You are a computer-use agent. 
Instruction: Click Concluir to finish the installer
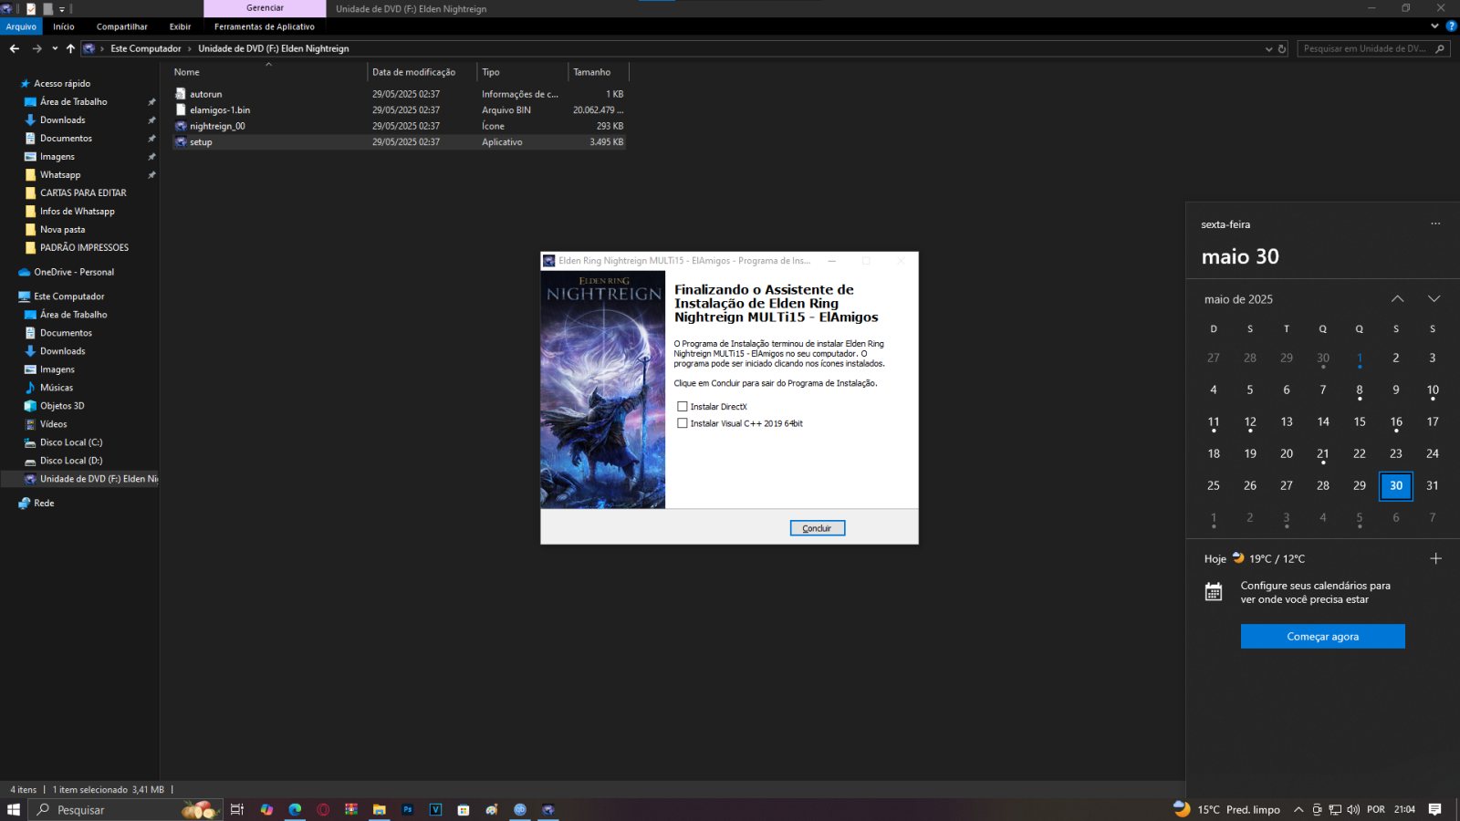pyautogui.click(x=817, y=528)
